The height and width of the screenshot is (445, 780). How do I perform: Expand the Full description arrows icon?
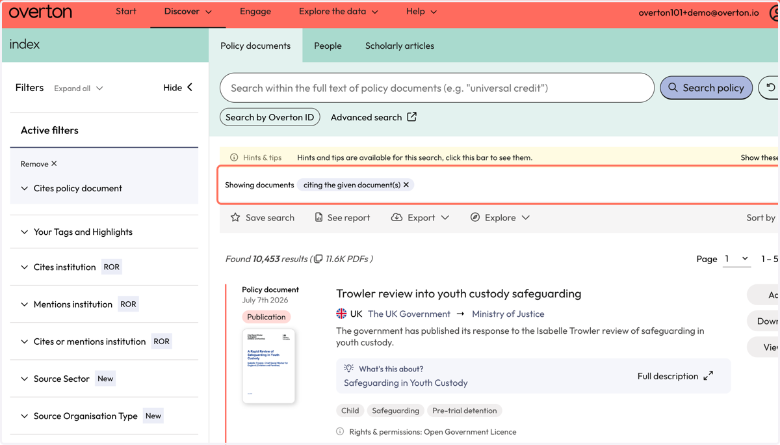[708, 376]
